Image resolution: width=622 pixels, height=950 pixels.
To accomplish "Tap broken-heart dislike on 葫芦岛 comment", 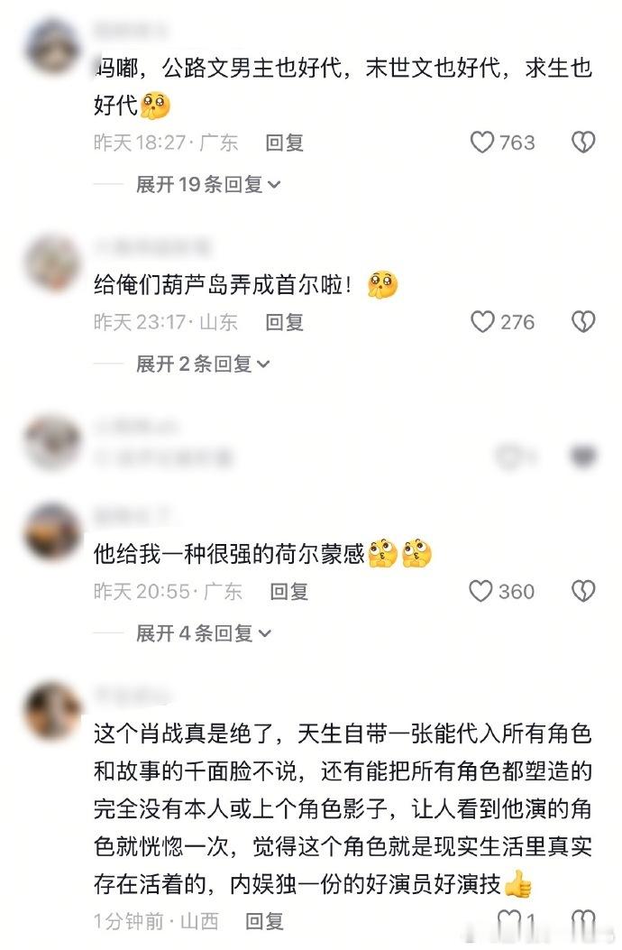I will tap(583, 322).
